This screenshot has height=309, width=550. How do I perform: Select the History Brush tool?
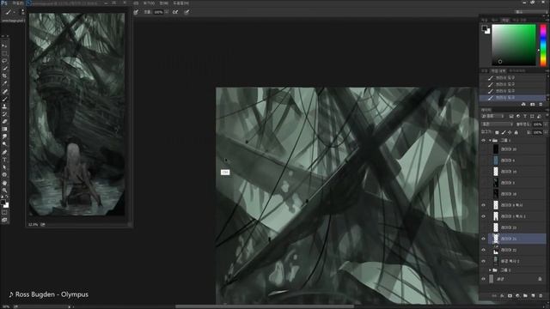(x=4, y=114)
